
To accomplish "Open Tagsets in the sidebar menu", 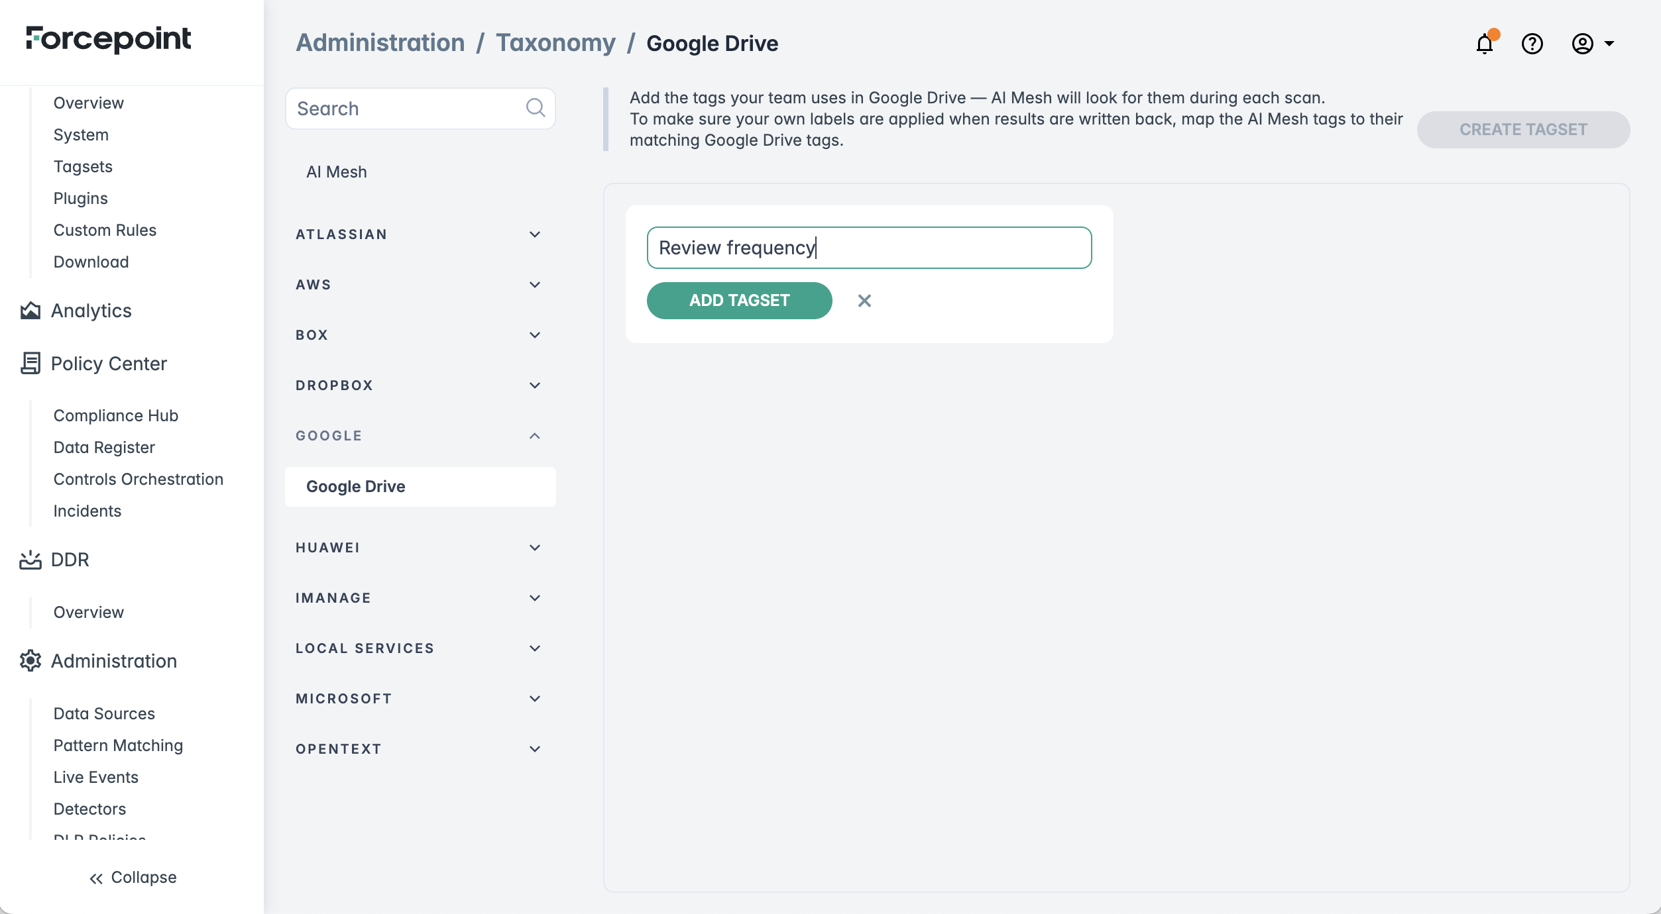I will 83,166.
